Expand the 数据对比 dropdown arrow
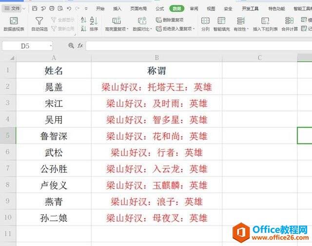Screen dimensions: 312x246 151,29
